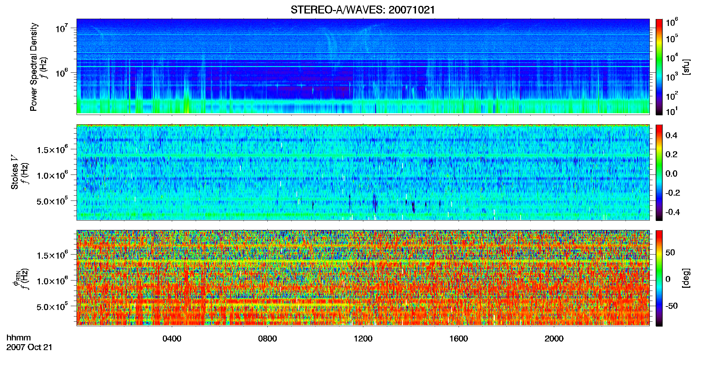Click the 10^1 color scale value
The width and height of the screenshot is (726, 374).
[672, 112]
